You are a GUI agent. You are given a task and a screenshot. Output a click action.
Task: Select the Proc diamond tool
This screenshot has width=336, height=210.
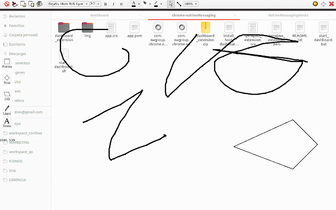[x=7, y=79]
